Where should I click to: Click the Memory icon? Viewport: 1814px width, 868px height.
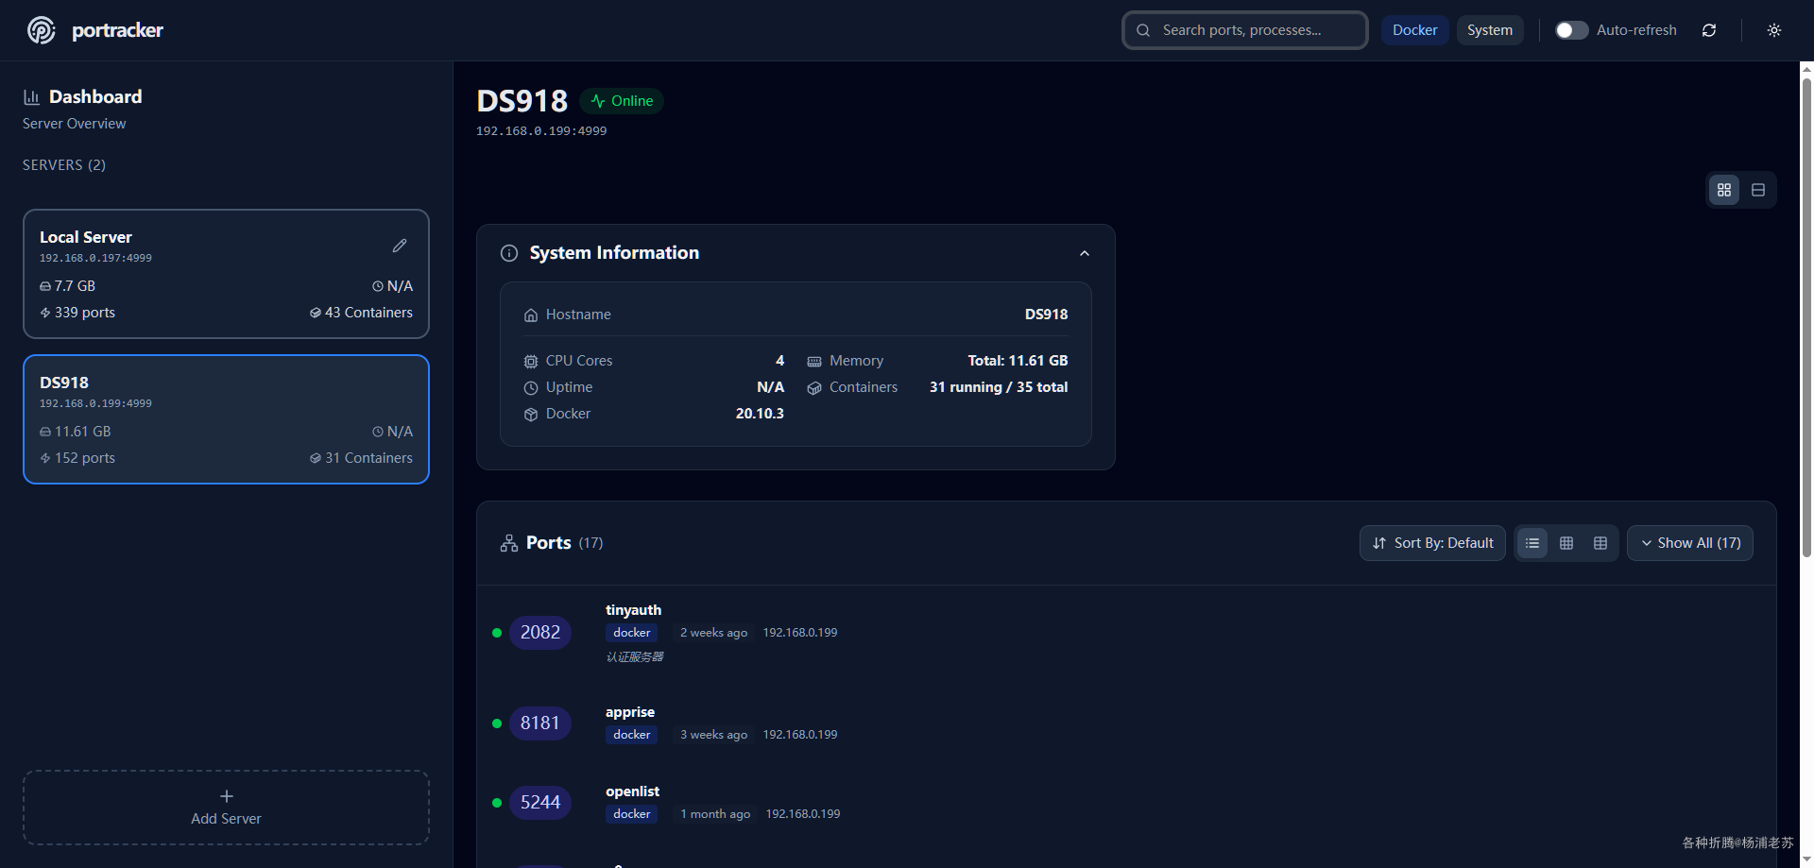point(814,362)
